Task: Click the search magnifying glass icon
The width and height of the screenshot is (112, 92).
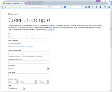Action: [82, 7]
